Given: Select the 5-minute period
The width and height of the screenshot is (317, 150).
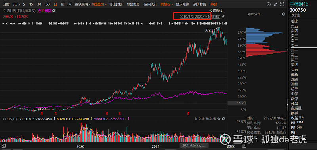Looking at the screenshot, I should (x=24, y=4).
